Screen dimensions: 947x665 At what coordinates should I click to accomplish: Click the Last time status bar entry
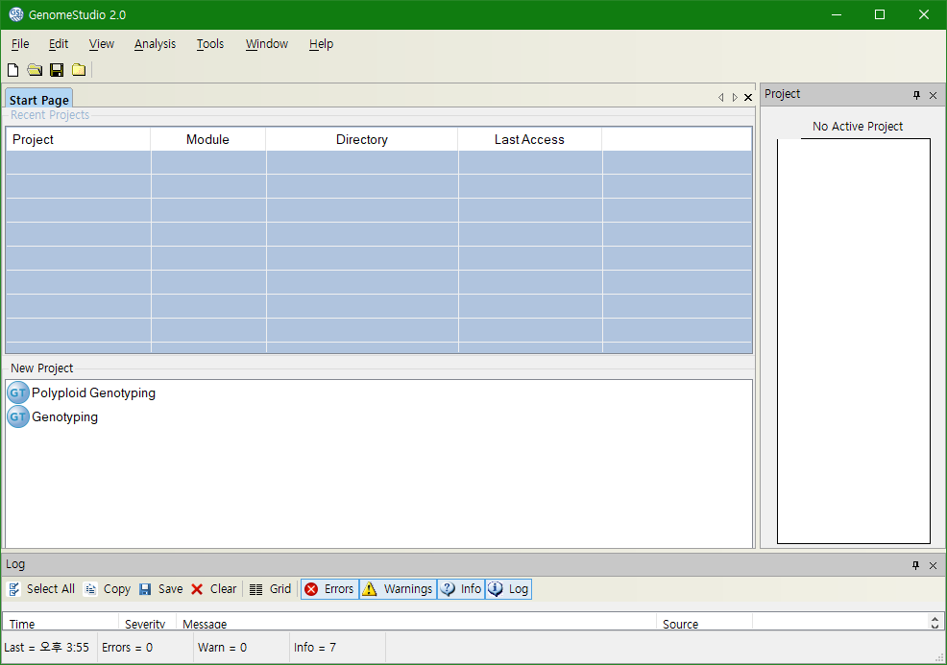[x=46, y=648]
